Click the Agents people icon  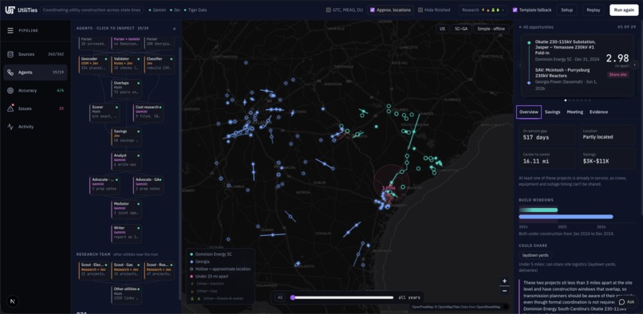click(10, 73)
